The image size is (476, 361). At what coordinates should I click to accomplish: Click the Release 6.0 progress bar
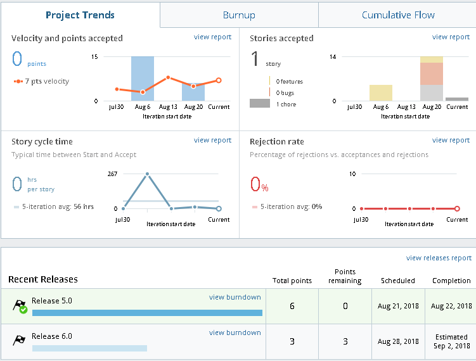(x=89, y=348)
